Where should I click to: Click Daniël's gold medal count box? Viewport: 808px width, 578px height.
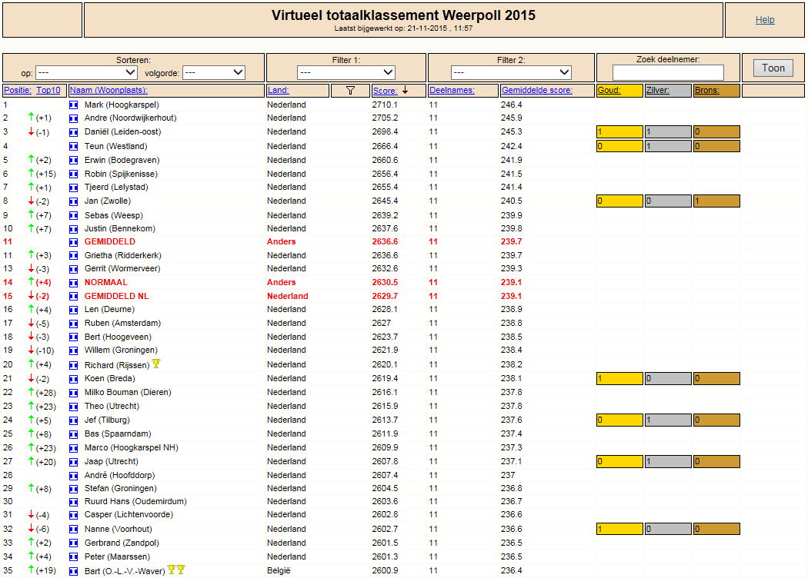(x=619, y=131)
